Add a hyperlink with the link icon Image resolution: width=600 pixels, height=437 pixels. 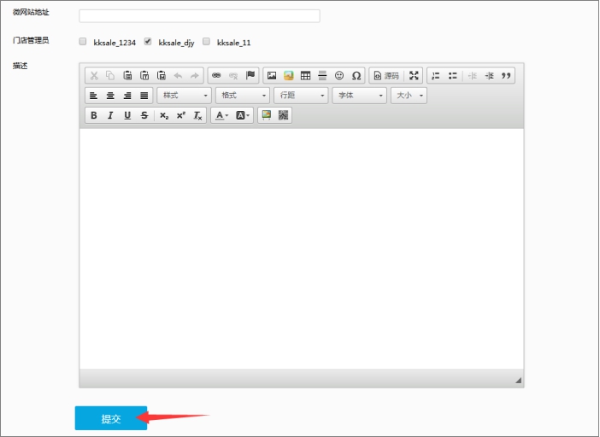click(216, 76)
